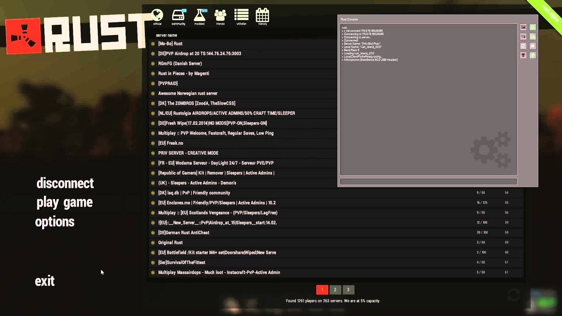Screen dimensions: 562x316
Task: Star the RGmFG (Danish Server) entry
Action: (153, 64)
